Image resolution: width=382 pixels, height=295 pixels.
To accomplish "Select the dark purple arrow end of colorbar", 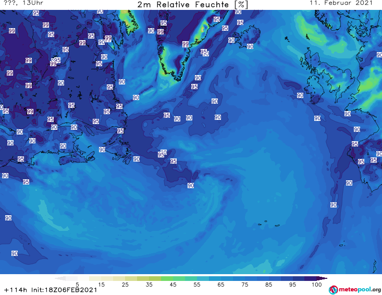I will pos(322,278).
